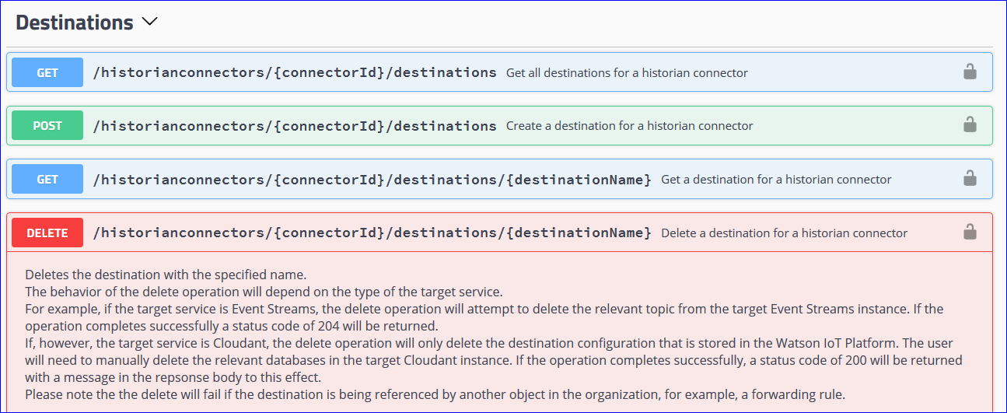Expand 'Create a destination for a historian connector'

[630, 125]
